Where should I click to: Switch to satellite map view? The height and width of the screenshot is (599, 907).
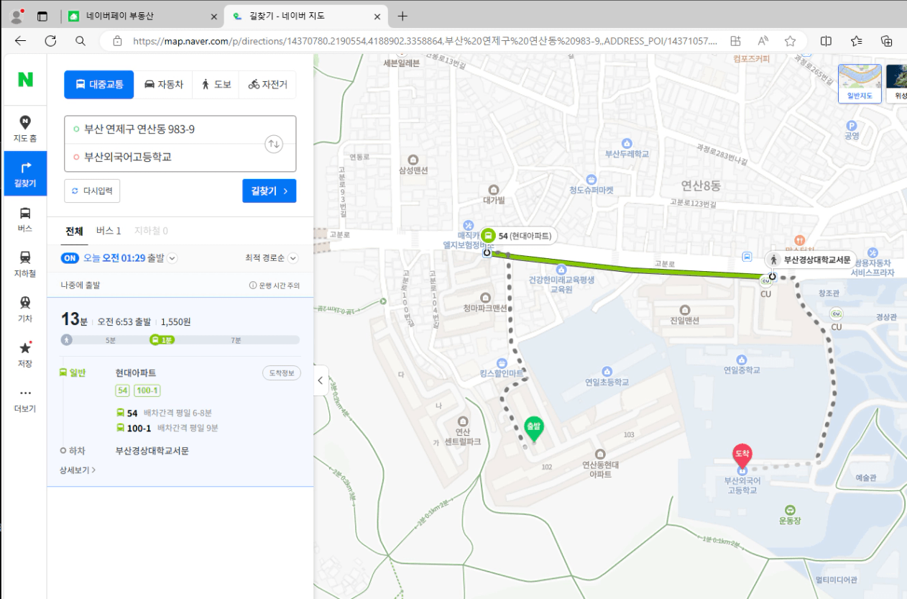tap(897, 83)
